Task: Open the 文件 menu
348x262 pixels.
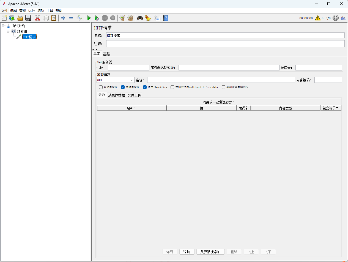Action: tap(4, 11)
